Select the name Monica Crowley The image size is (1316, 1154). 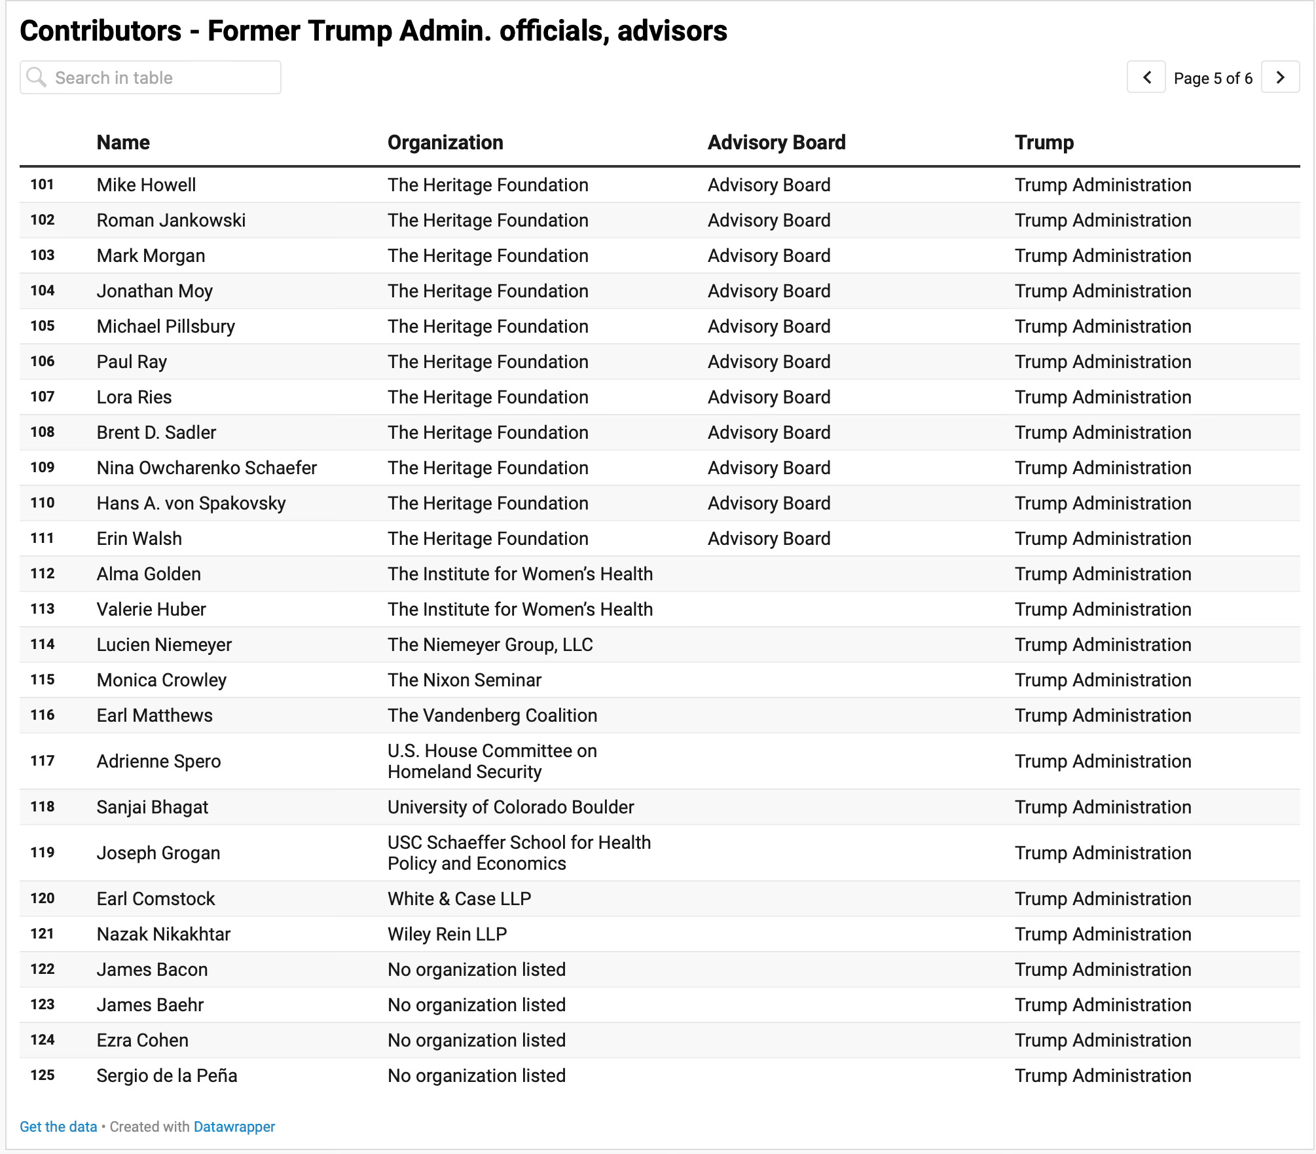pyautogui.click(x=162, y=680)
